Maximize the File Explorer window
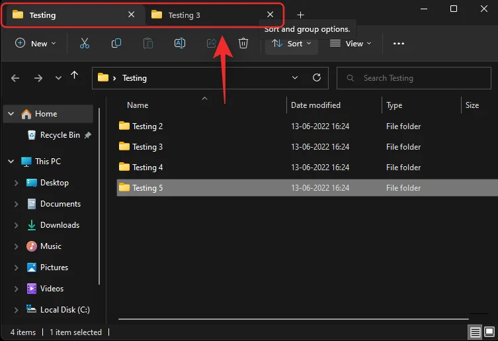The width and height of the screenshot is (498, 341). (x=454, y=9)
